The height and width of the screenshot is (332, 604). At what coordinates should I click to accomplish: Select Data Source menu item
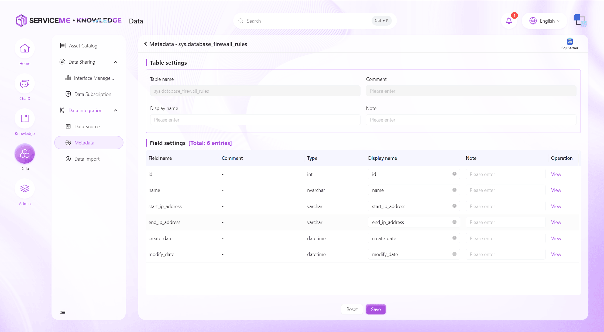coord(87,127)
